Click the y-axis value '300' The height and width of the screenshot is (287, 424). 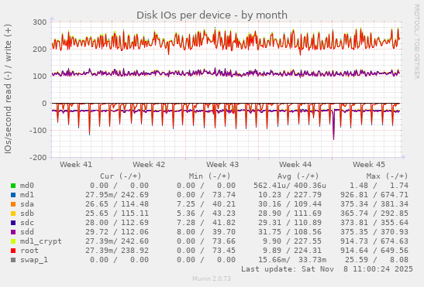click(x=40, y=22)
